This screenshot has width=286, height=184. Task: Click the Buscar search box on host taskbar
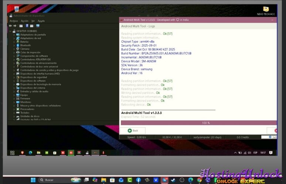[x=59, y=180]
